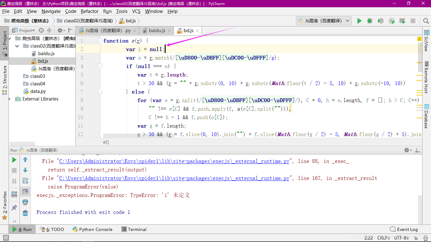Viewport: 431px width, 242px height.
Task: Open Project view selector dropdown
Action: click(x=24, y=30)
